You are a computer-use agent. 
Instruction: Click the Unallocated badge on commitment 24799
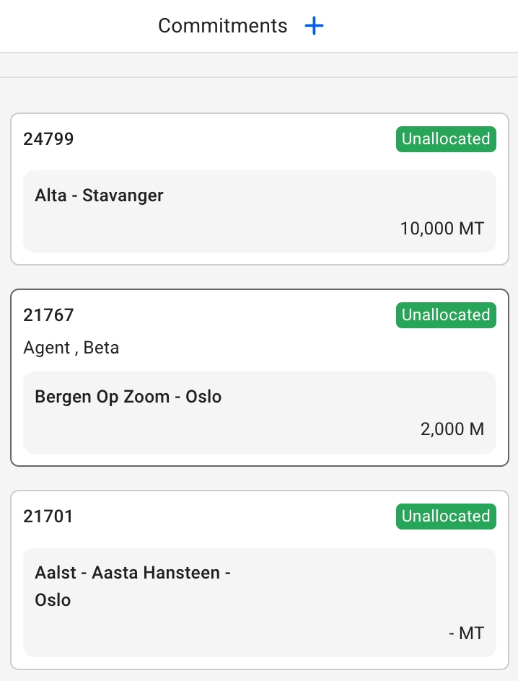[445, 139]
